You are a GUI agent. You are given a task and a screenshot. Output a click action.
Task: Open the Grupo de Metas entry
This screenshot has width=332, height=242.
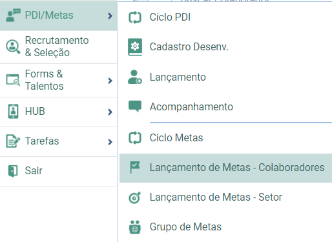(225, 227)
